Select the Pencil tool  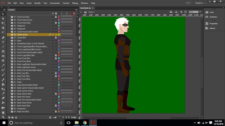(3, 65)
